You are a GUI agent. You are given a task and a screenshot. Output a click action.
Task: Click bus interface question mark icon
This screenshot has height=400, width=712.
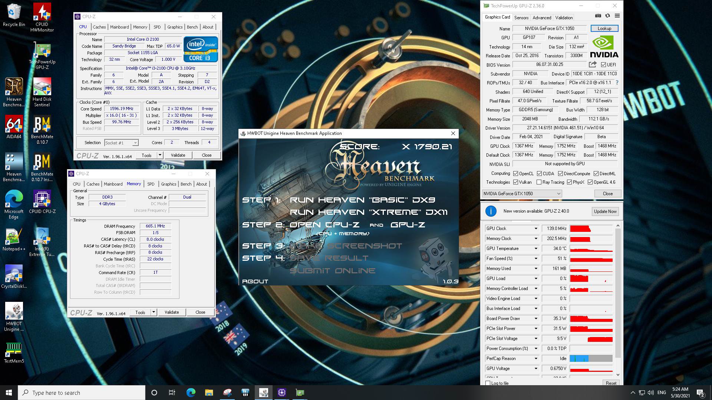click(617, 83)
